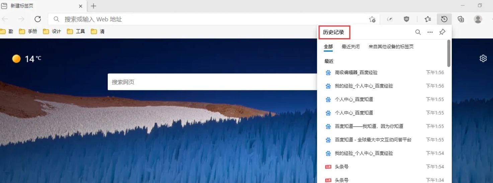Open page settings gear on new tab
Image resolution: width=493 pixels, height=183 pixels.
click(x=483, y=59)
